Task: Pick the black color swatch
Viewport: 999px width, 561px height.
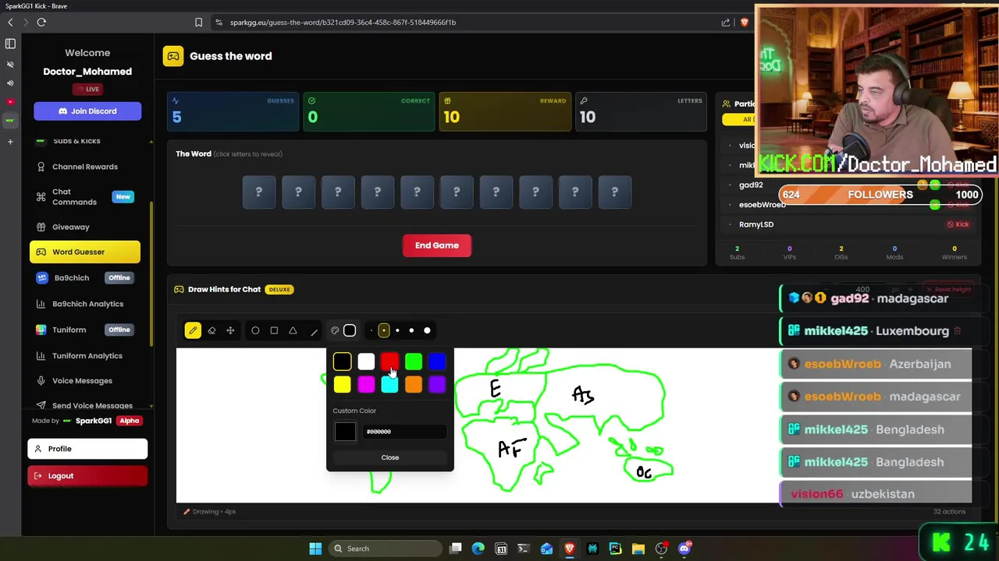Action: pyautogui.click(x=342, y=361)
